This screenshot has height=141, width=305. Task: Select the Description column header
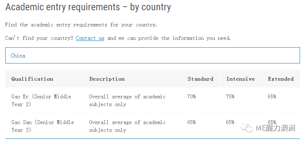107,79
